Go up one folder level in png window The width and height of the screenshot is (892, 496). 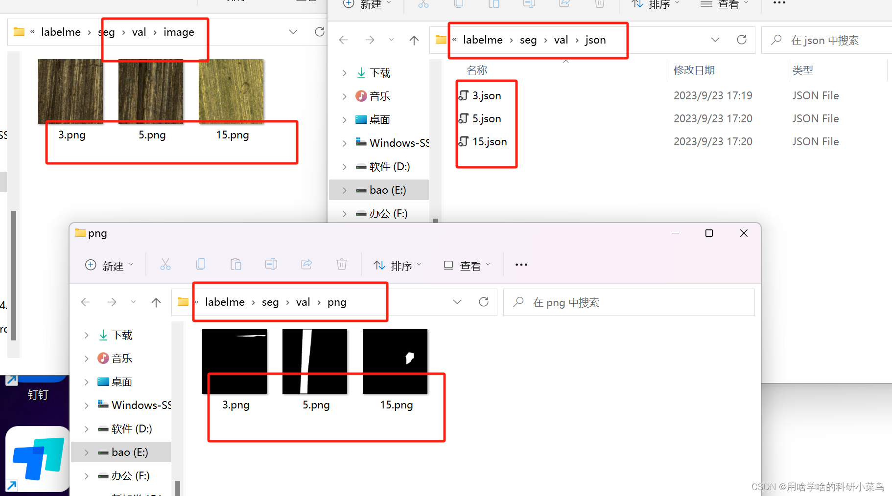coord(156,302)
